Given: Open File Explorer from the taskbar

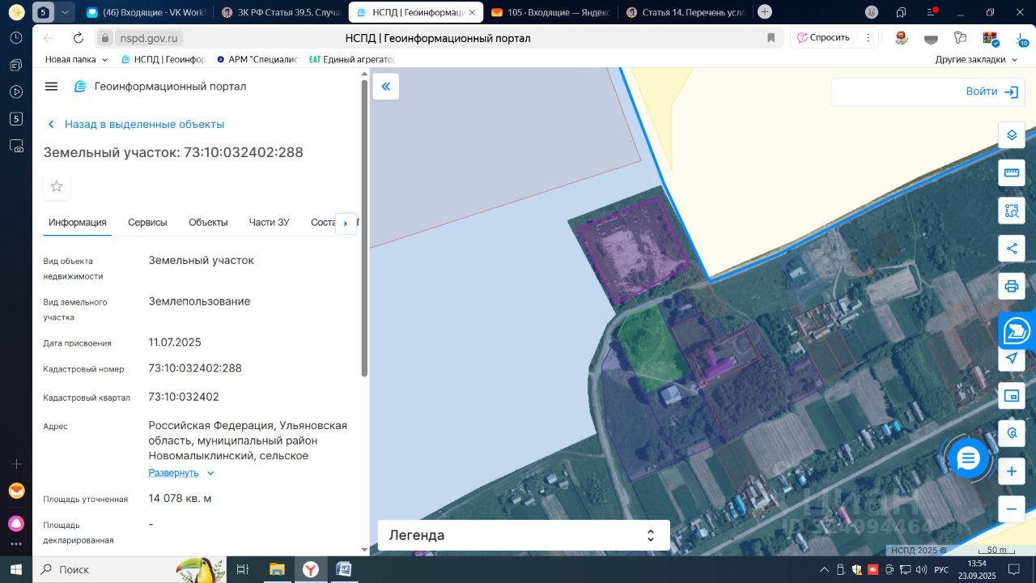Looking at the screenshot, I should click(277, 569).
